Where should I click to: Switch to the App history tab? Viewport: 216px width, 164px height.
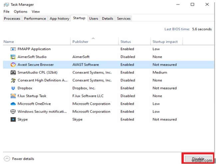[x=60, y=18]
